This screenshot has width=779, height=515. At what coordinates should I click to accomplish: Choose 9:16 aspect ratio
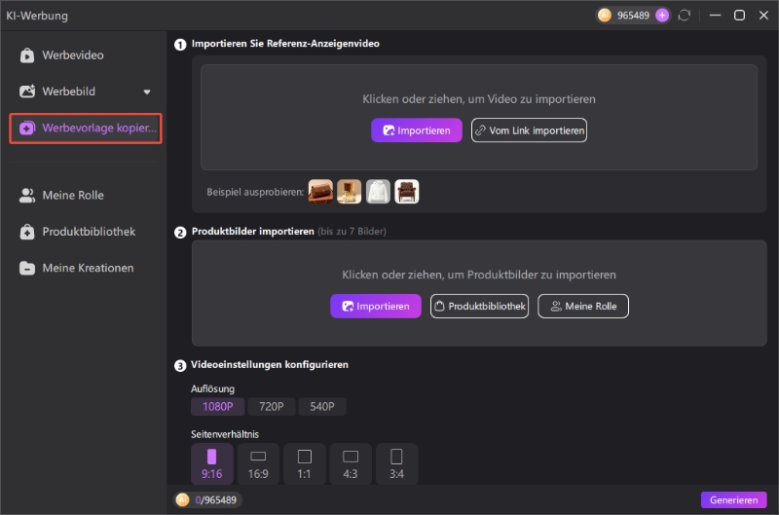click(211, 463)
